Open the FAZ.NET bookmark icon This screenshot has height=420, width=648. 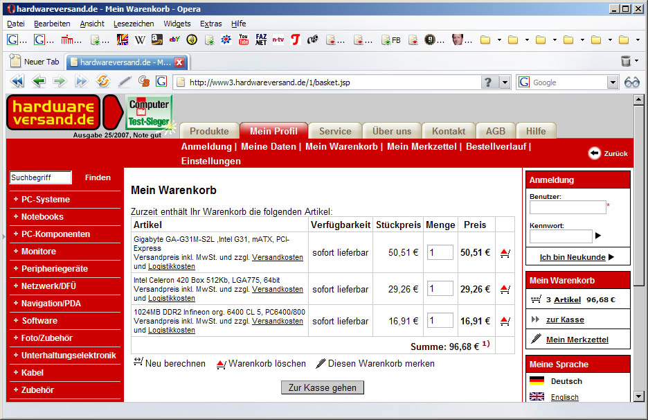pyautogui.click(x=261, y=40)
